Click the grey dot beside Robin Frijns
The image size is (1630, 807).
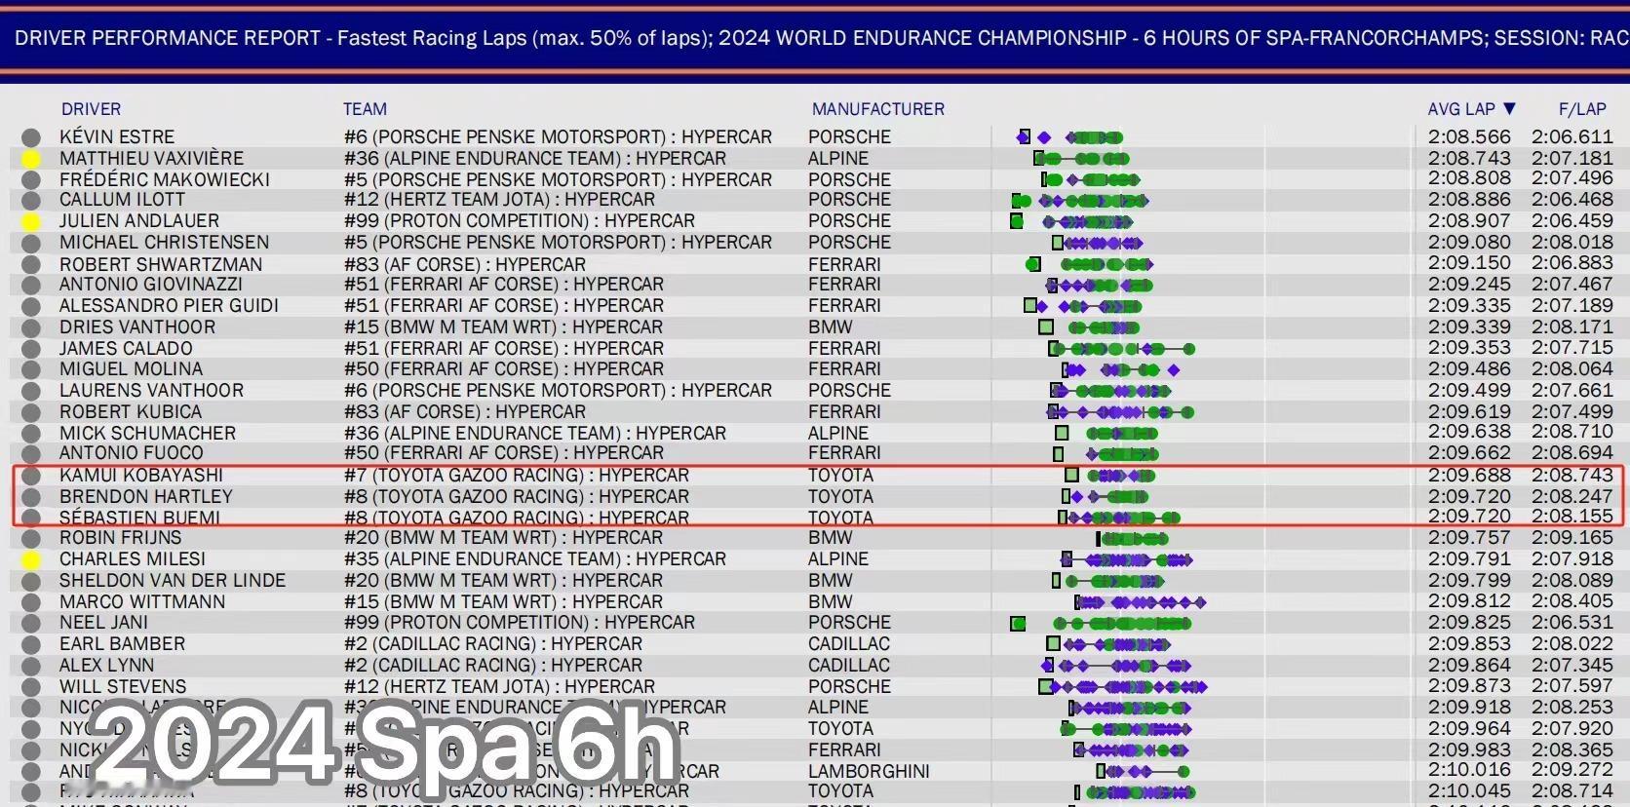tap(31, 539)
